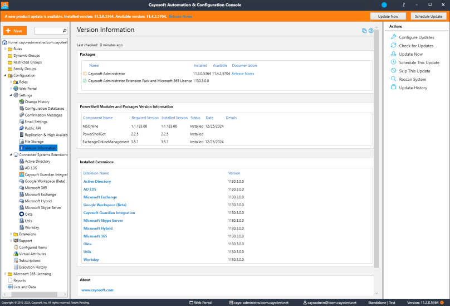
Task: Expand the Roles node
Action: click(x=11, y=82)
